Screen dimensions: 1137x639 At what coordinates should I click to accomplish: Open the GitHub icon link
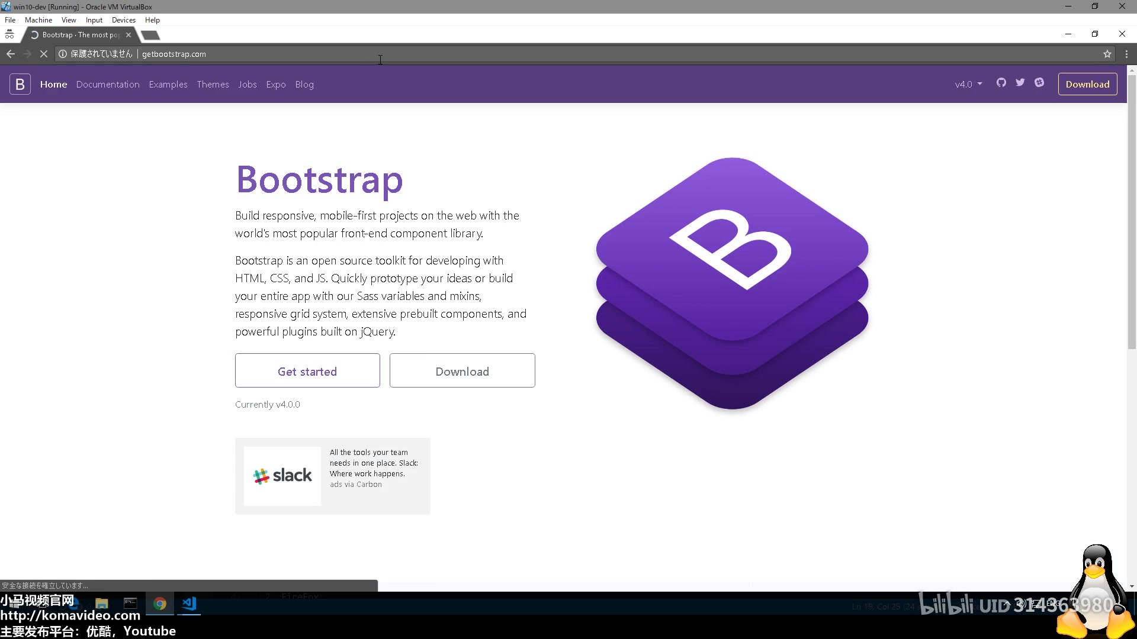tap(1001, 83)
